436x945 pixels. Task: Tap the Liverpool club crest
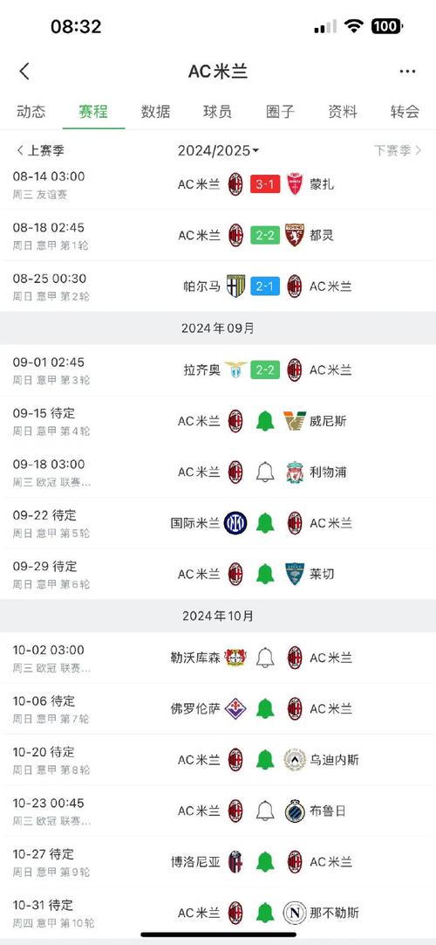(x=295, y=472)
